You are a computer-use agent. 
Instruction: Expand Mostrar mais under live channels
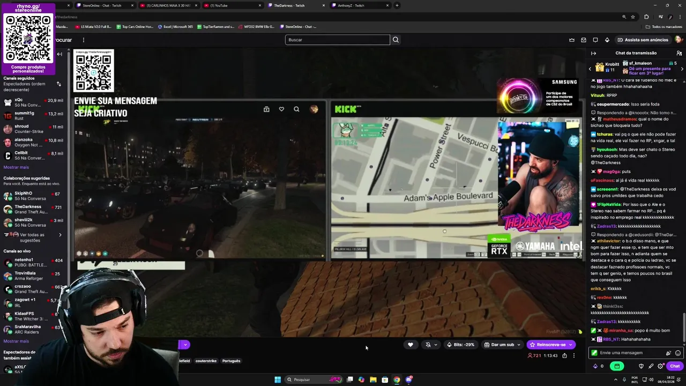click(x=16, y=341)
